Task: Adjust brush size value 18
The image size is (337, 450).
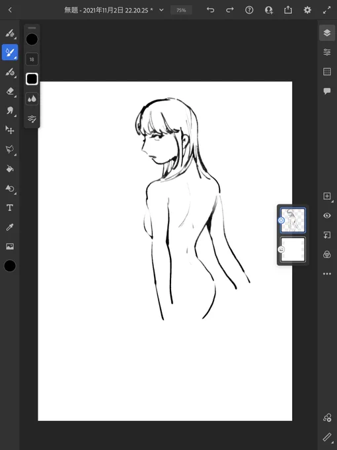Action: click(32, 60)
